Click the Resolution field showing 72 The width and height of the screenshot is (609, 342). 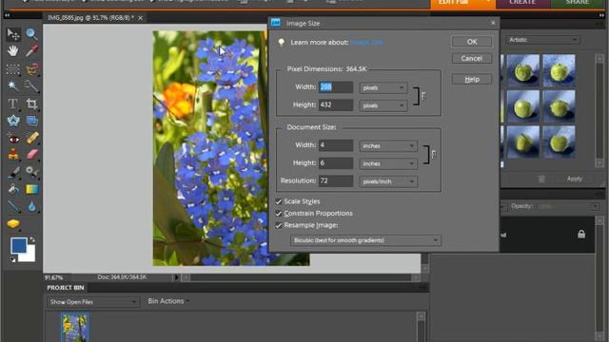[336, 181]
